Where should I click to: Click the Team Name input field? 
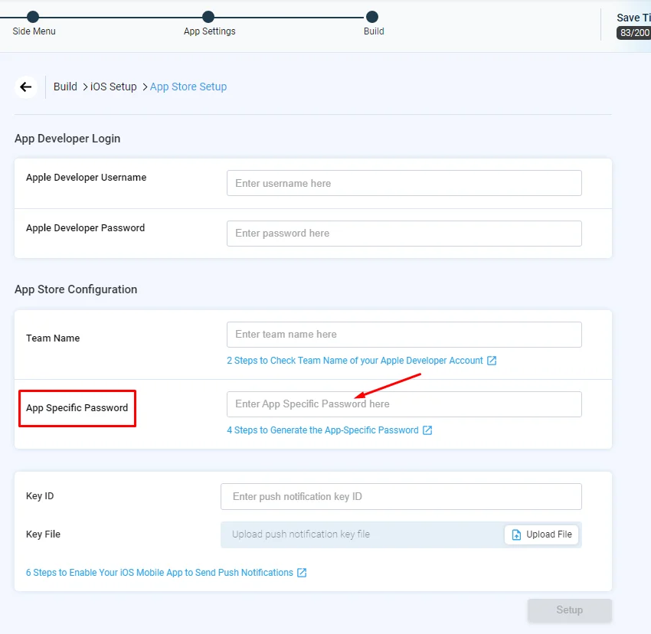point(404,335)
